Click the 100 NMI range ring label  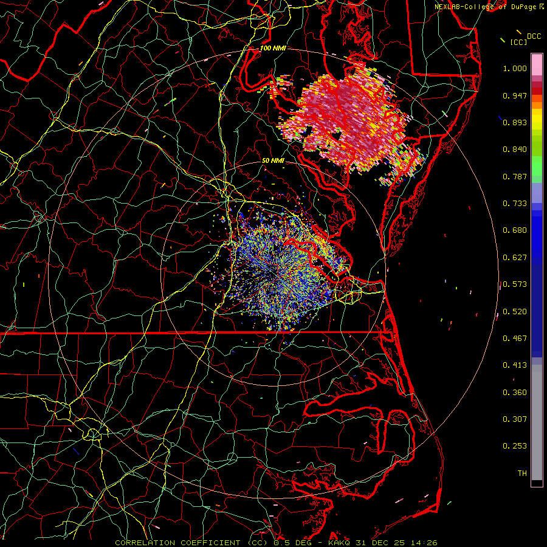click(273, 48)
